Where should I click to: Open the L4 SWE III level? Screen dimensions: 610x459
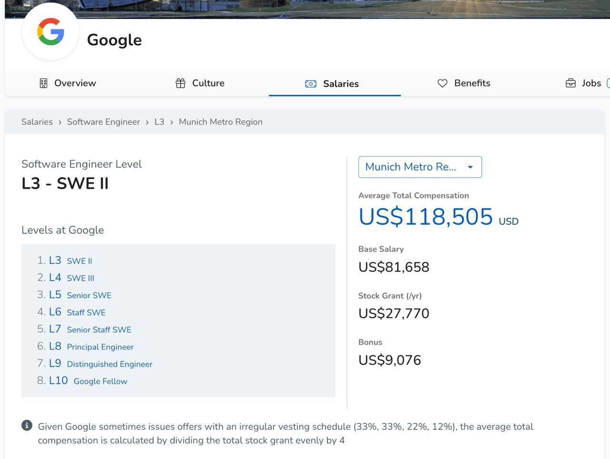click(x=71, y=278)
